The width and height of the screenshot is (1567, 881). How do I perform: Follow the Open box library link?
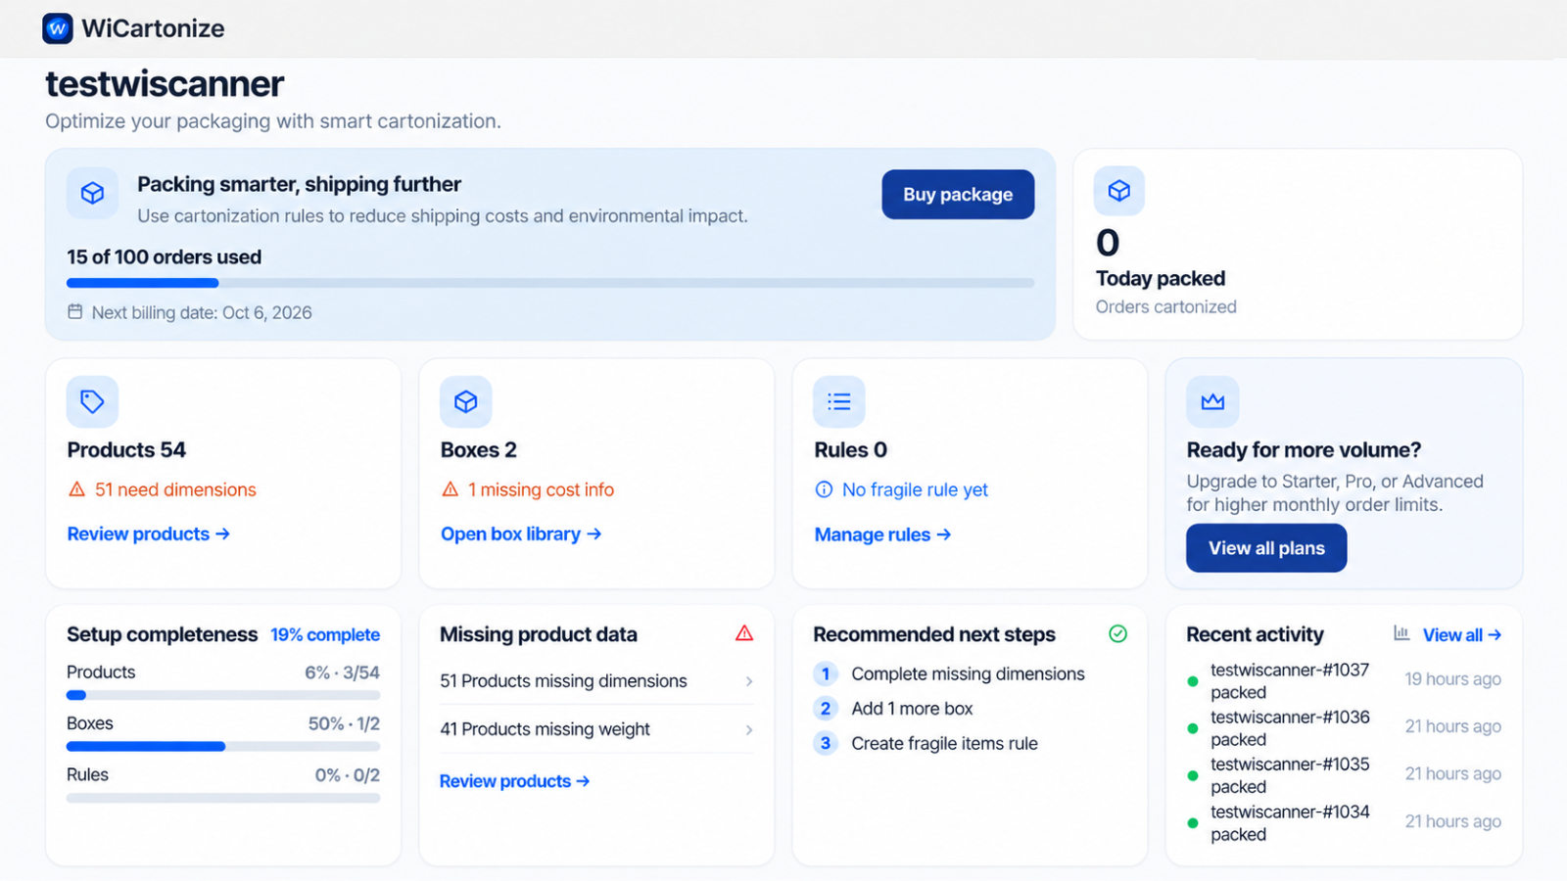click(x=521, y=533)
